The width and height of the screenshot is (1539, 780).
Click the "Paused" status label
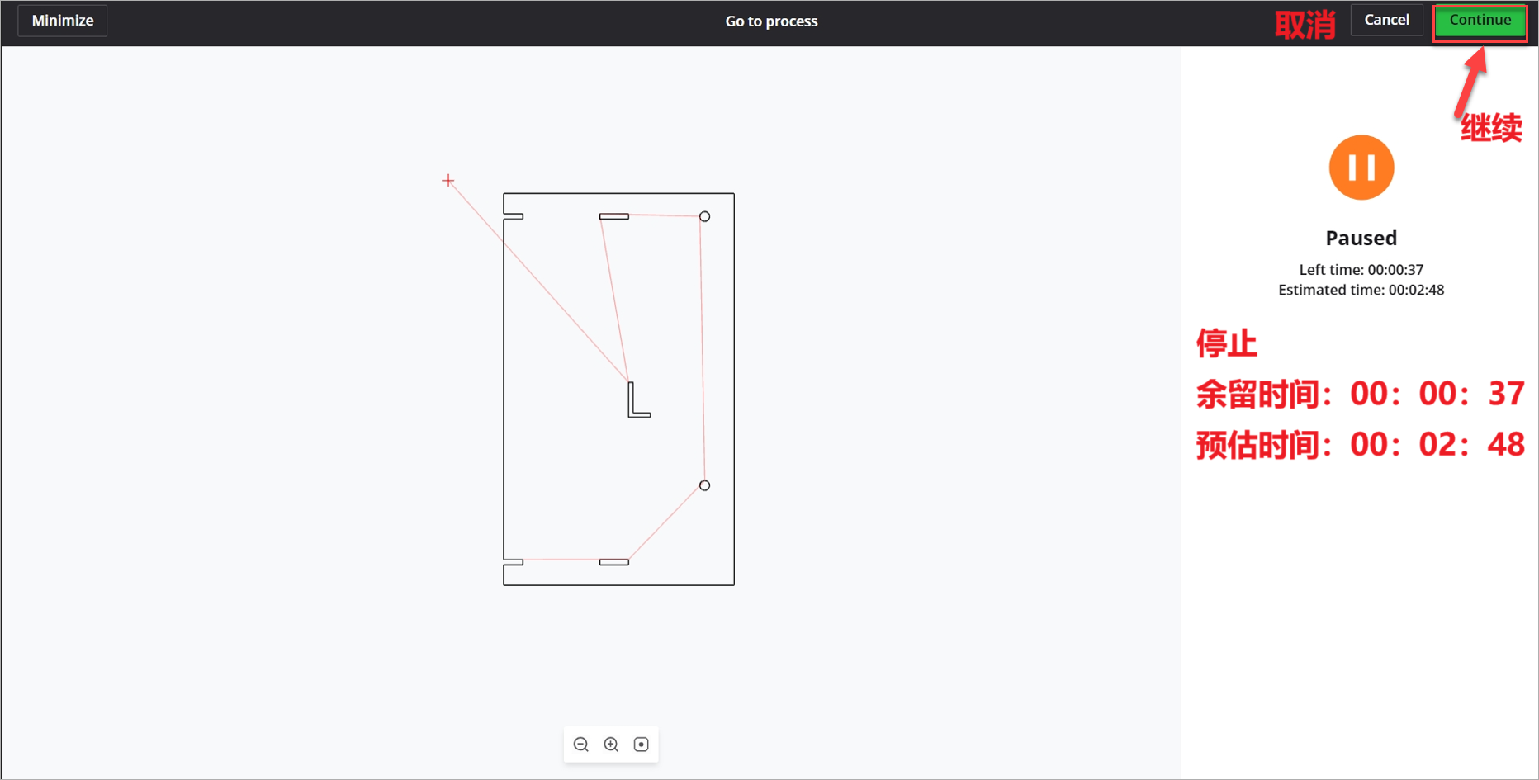click(x=1361, y=238)
